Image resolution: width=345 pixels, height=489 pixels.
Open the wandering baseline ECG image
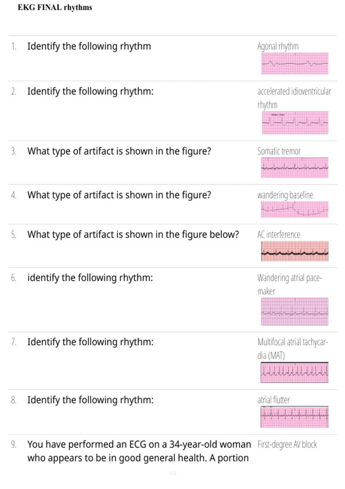(295, 209)
